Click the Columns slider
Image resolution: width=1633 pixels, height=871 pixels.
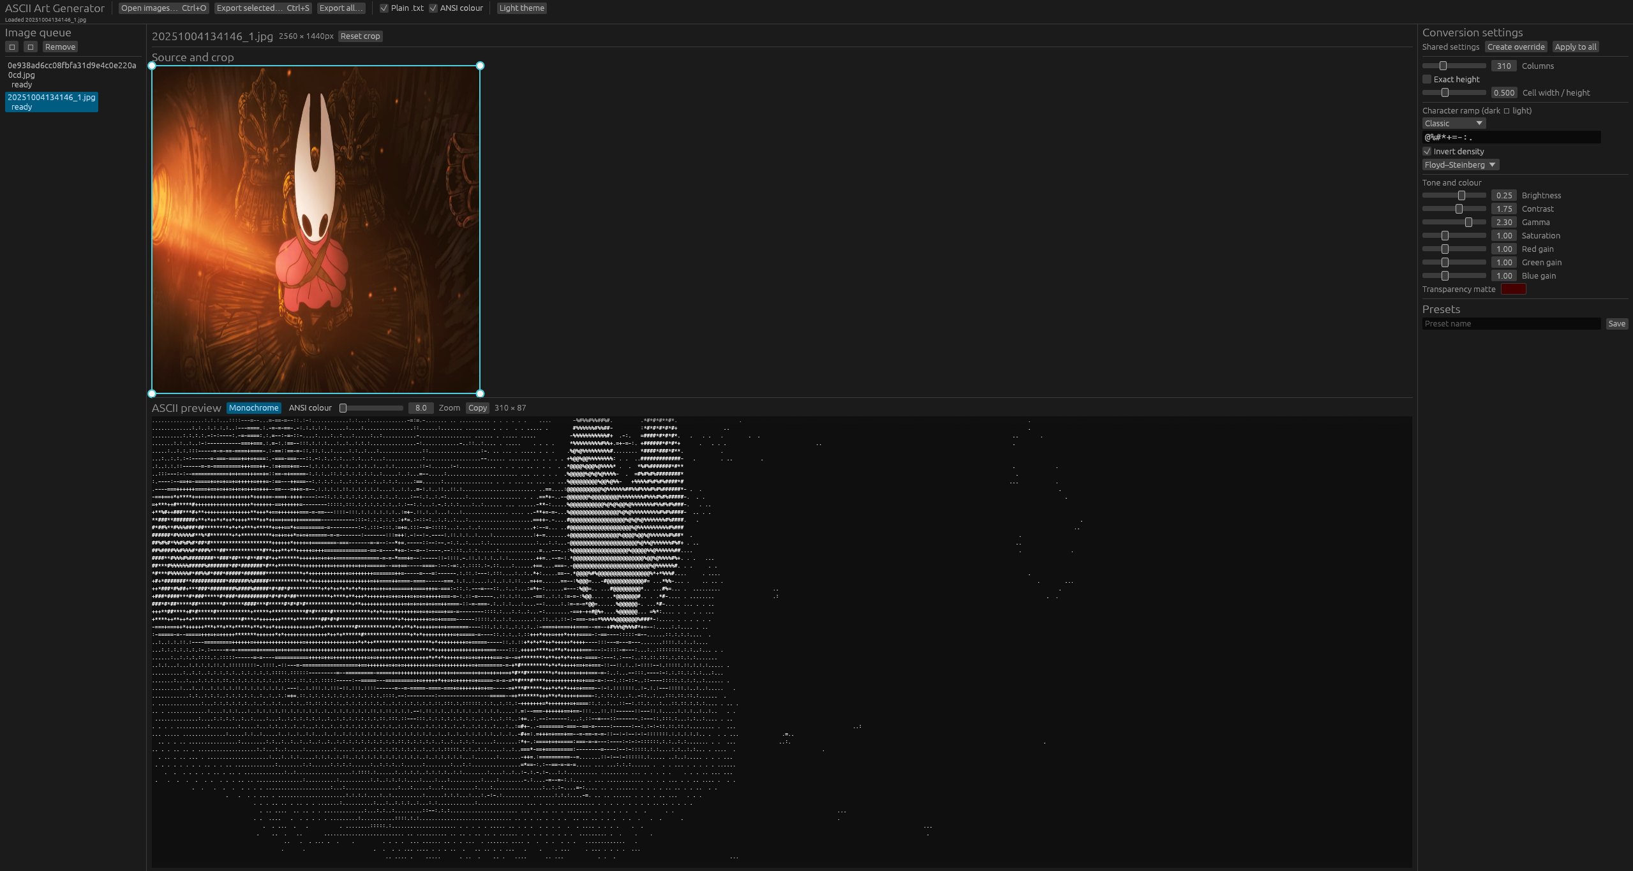(x=1454, y=66)
